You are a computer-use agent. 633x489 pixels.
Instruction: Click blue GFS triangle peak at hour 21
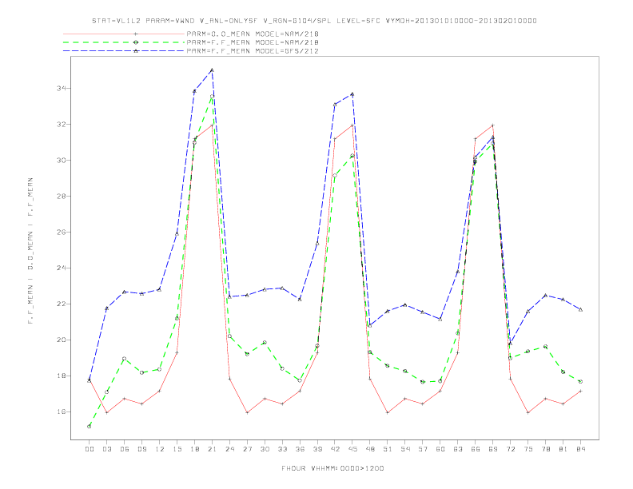[212, 70]
